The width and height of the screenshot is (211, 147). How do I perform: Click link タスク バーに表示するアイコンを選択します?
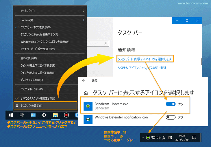point(145,59)
